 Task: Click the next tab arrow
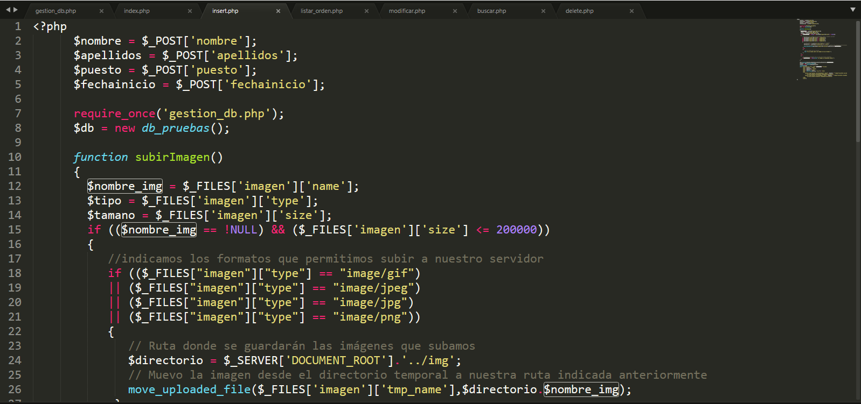(16, 10)
